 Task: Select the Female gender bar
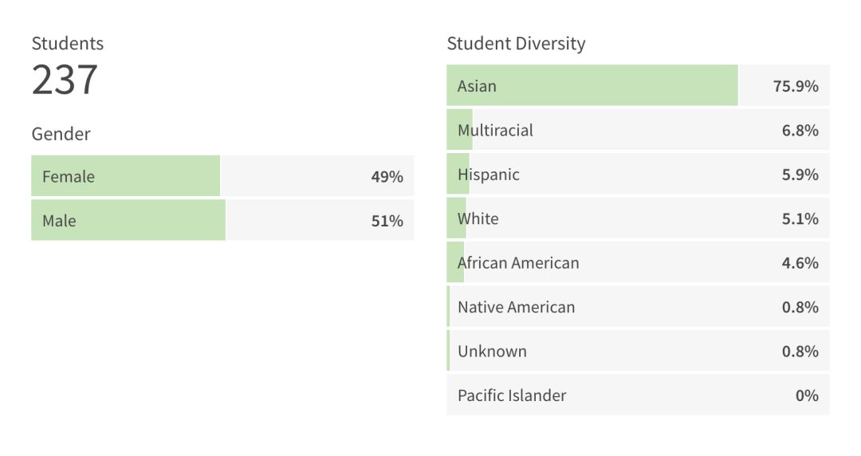[125, 176]
